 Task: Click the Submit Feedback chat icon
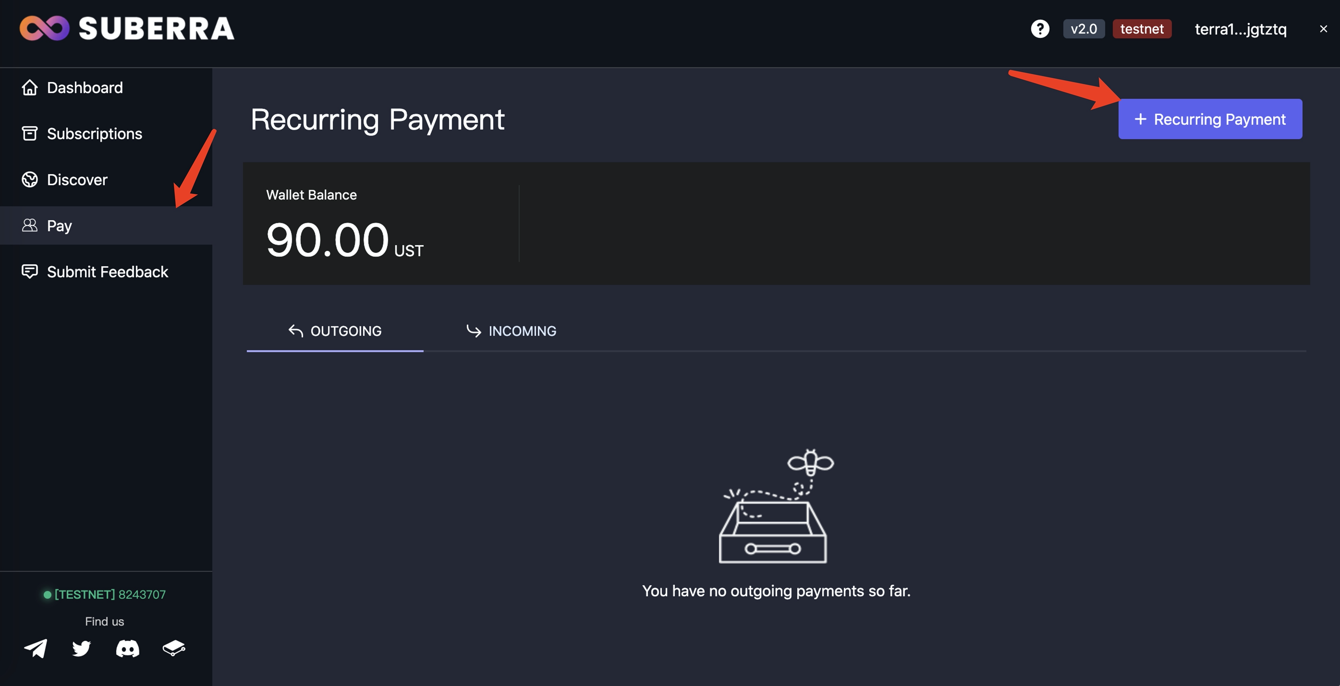[30, 272]
